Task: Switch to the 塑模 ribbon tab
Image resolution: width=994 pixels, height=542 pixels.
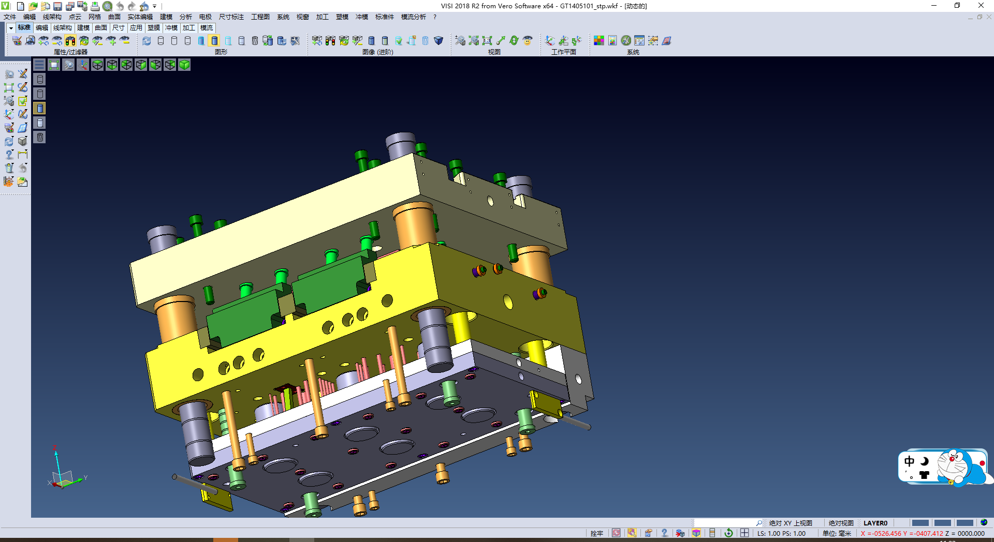Action: click(x=154, y=28)
